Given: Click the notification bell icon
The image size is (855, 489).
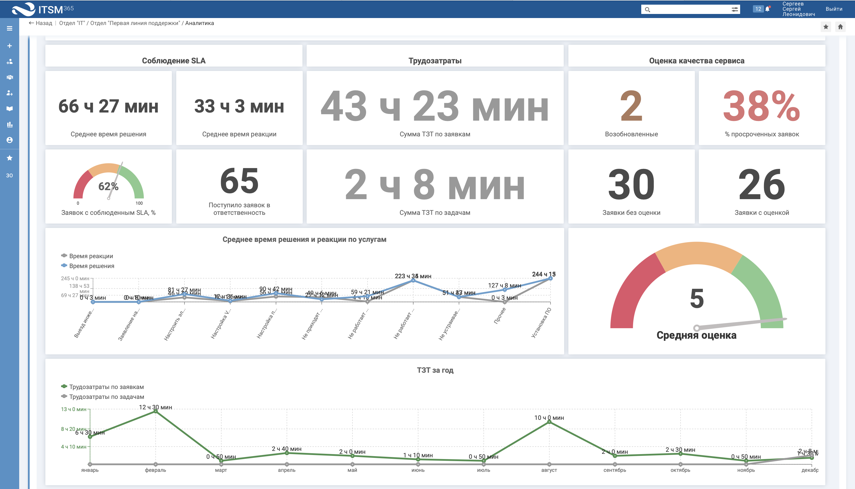Looking at the screenshot, I should click(768, 9).
